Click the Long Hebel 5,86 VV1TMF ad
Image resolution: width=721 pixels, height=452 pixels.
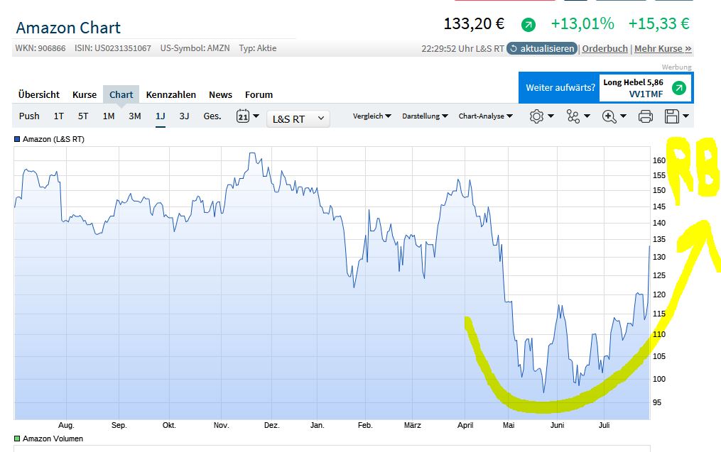[x=646, y=88]
